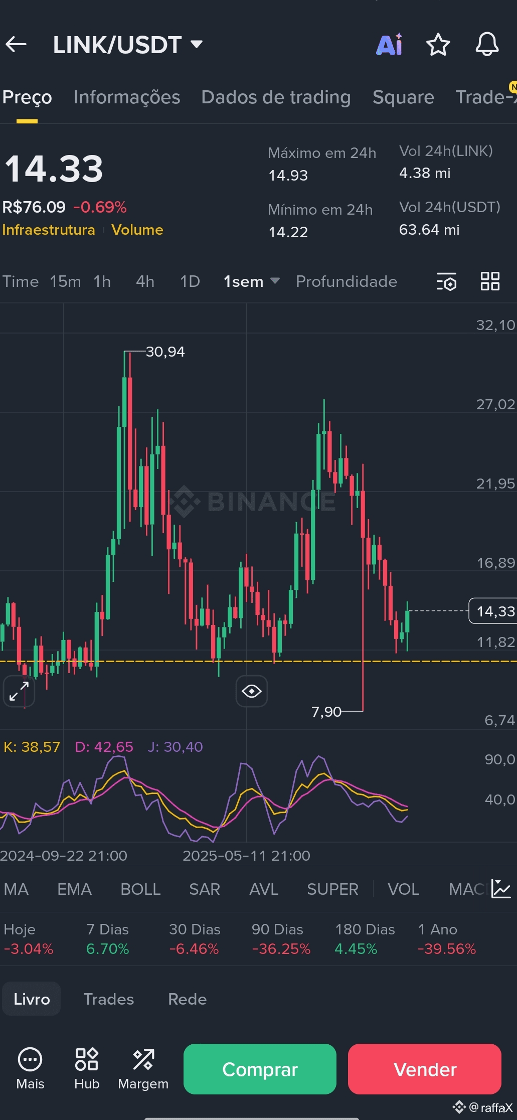
Task: Toggle AVL indicator
Action: pyautogui.click(x=264, y=889)
